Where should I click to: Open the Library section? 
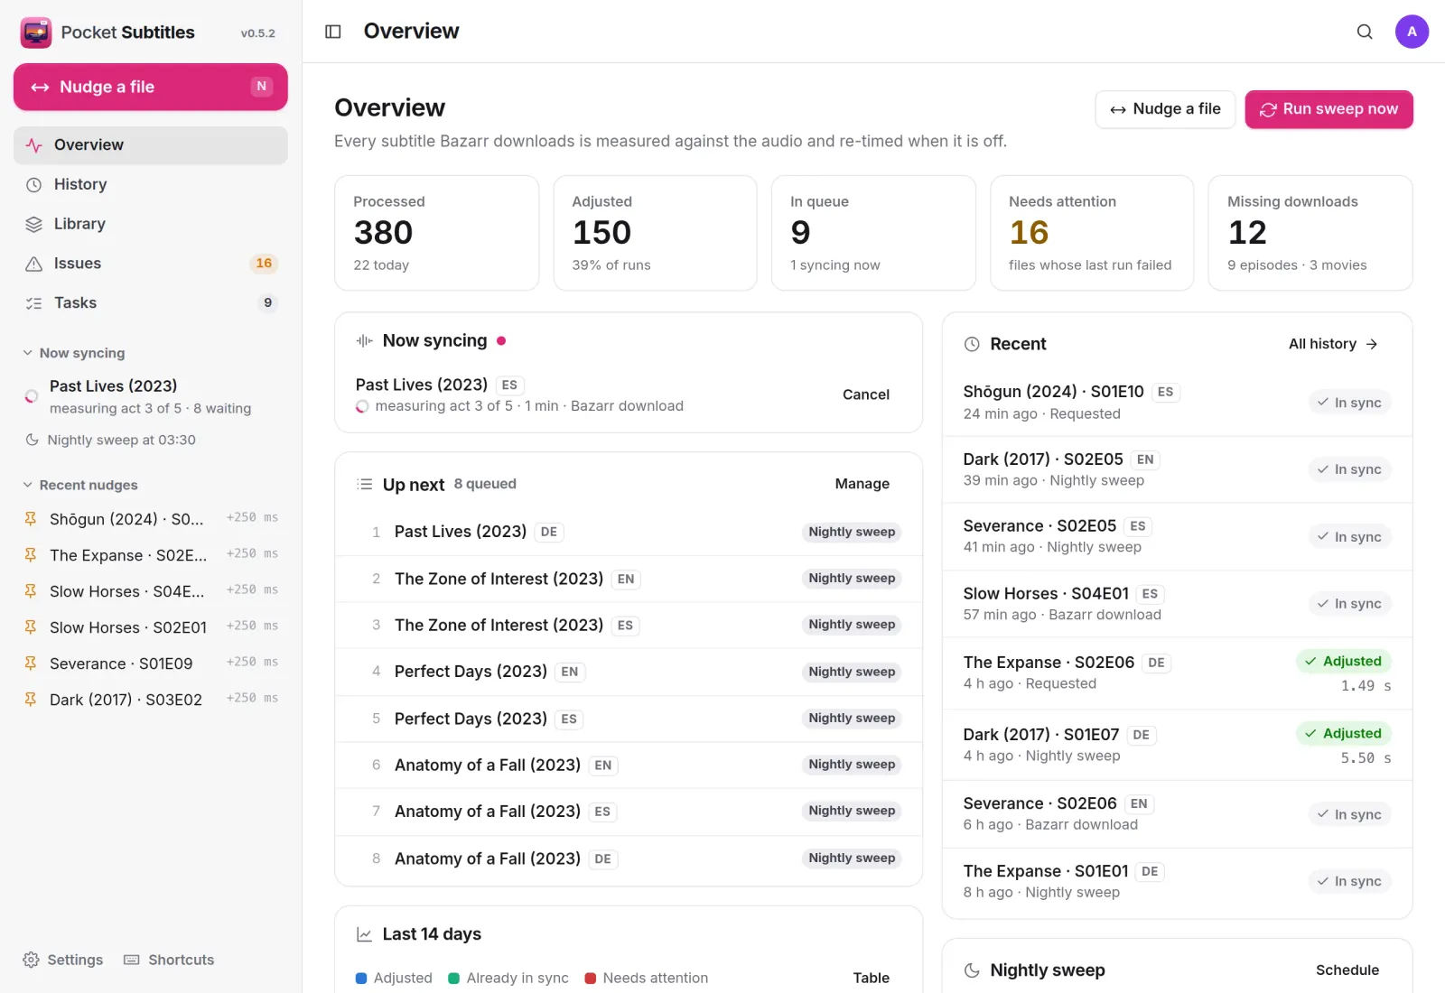pos(151,224)
